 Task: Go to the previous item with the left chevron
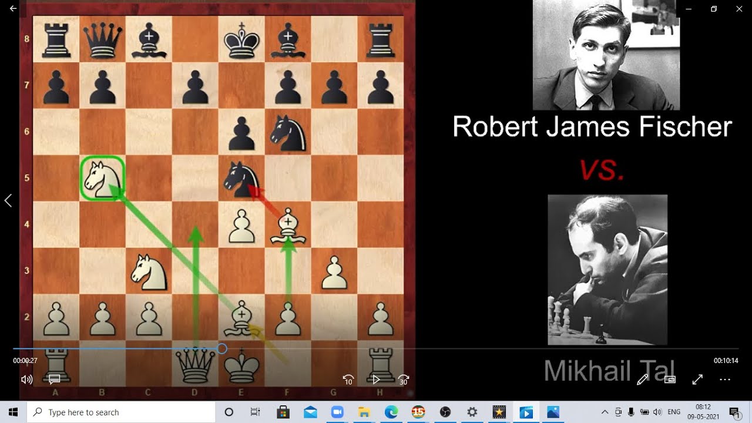click(x=8, y=201)
